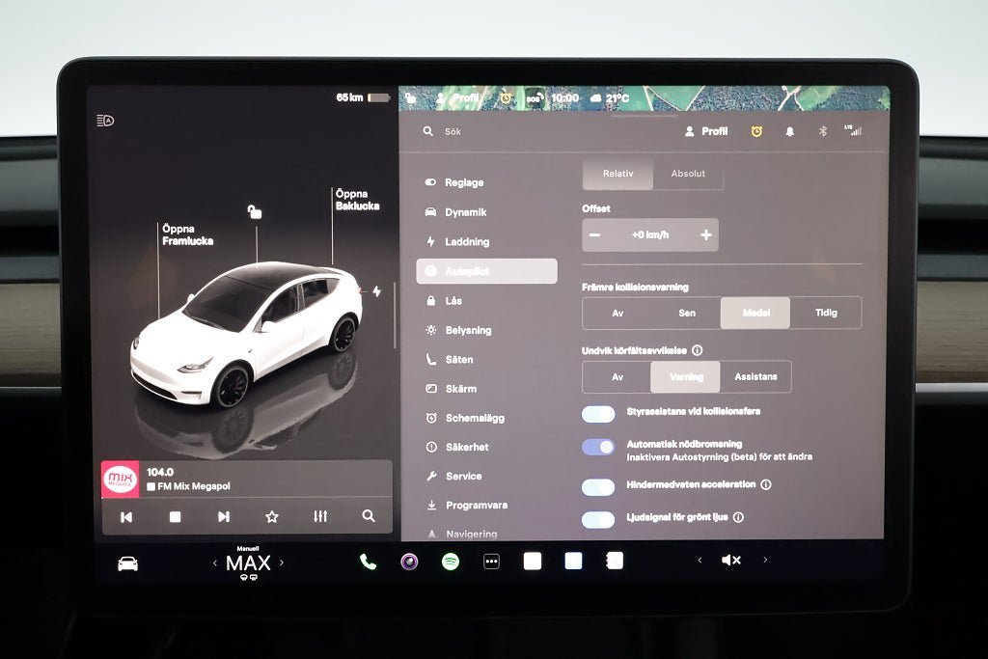Image resolution: width=988 pixels, height=659 pixels.
Task: Tap the notification bell icon
Action: tap(789, 131)
